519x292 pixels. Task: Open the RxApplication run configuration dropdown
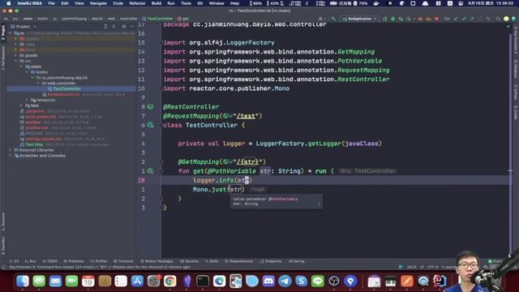[x=360, y=19]
